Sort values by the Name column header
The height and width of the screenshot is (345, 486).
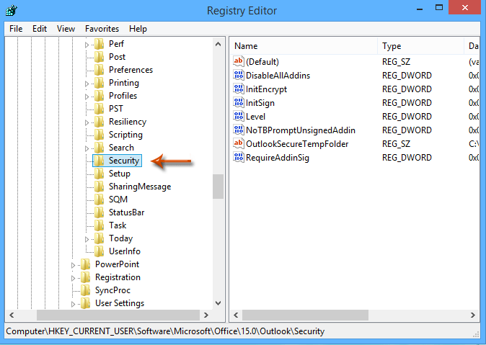point(304,46)
